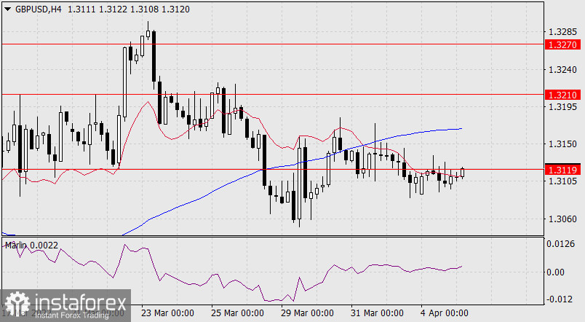
Task: Click the -0.012 oscillator scale value
Action: click(560, 299)
